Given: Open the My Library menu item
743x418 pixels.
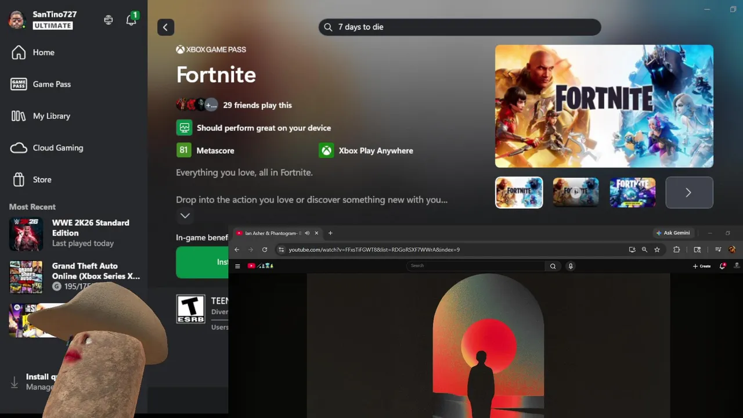Looking at the screenshot, I should 51,116.
